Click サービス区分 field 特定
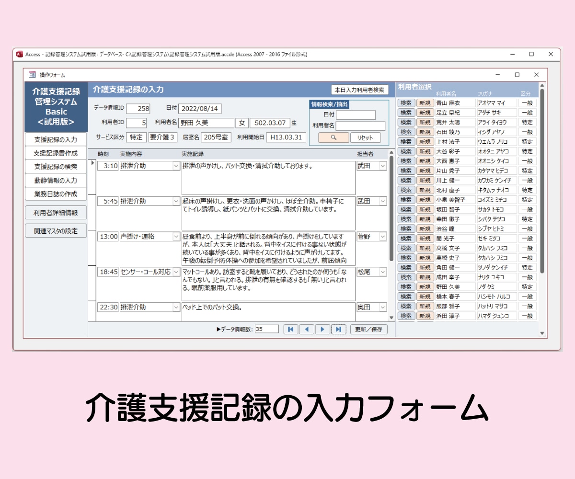The height and width of the screenshot is (479, 575). pos(136,137)
